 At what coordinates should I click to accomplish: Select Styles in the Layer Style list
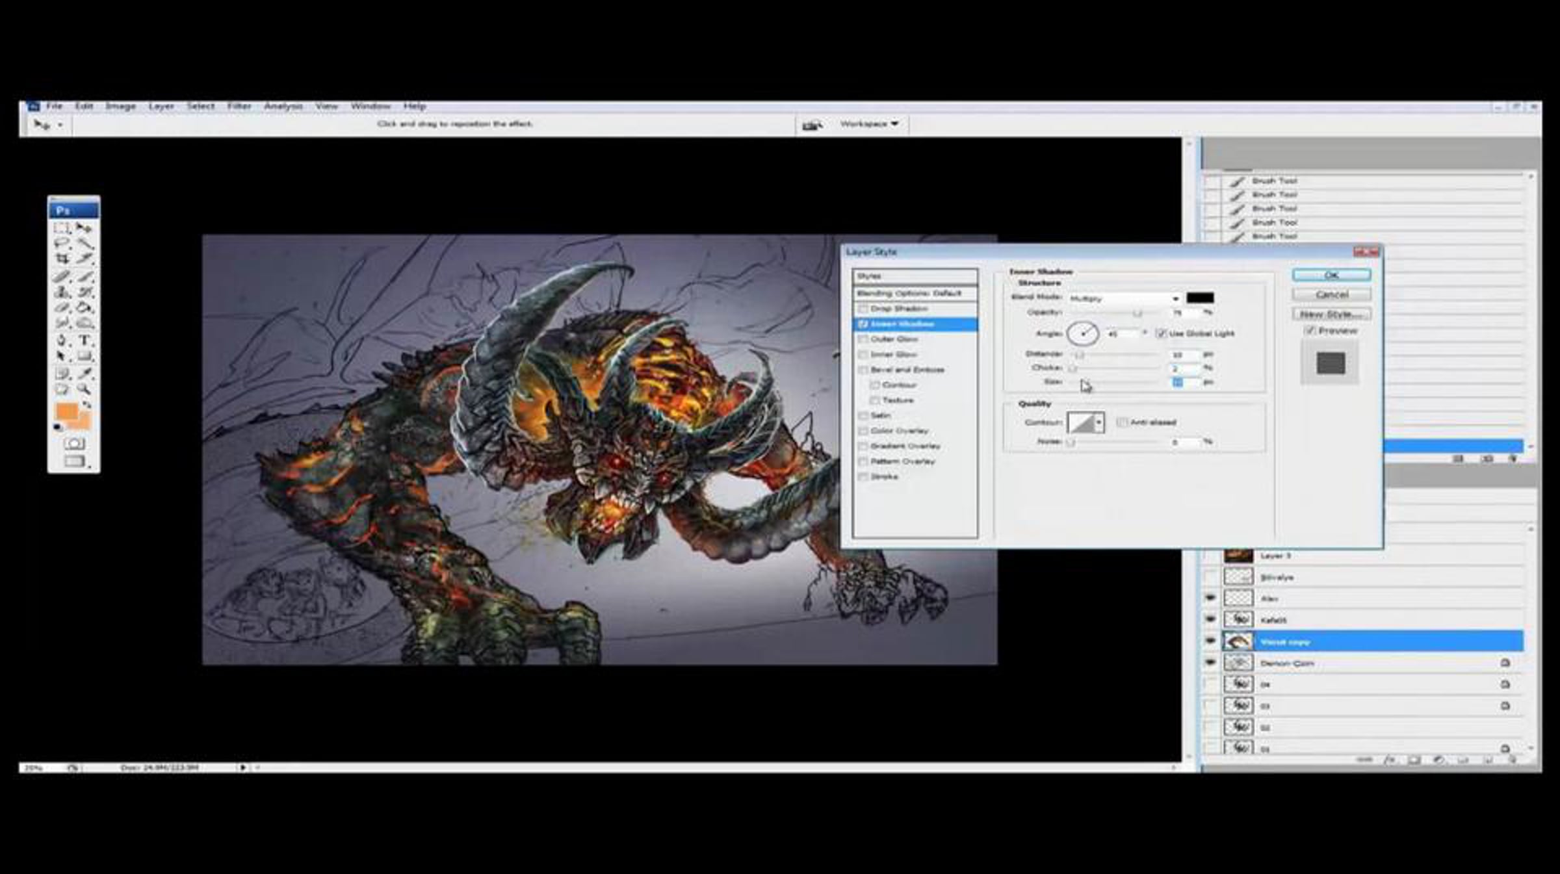[x=915, y=276]
